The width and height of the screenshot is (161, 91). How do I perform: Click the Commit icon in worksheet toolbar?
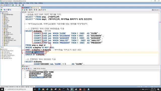click(x=34, y=10)
